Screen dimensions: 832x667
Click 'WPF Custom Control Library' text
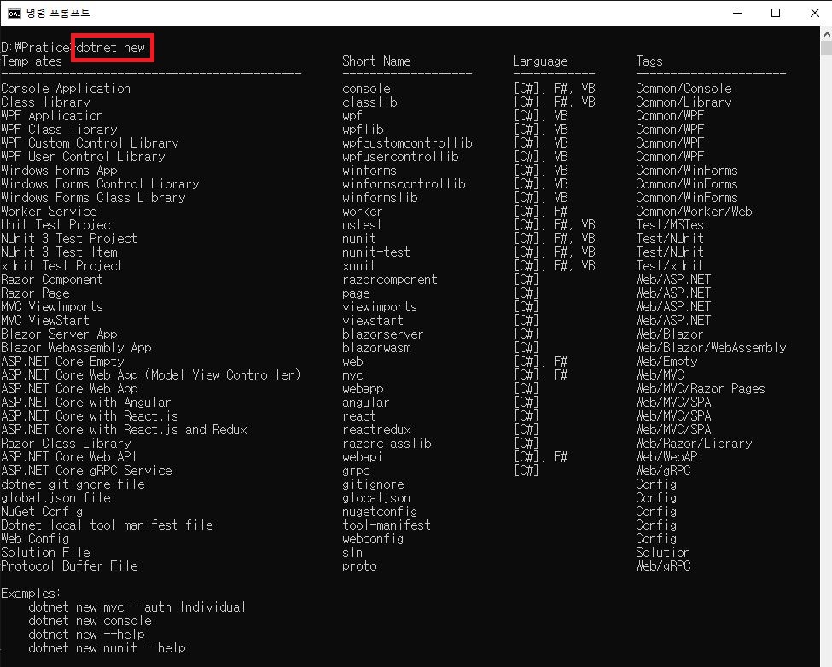tap(90, 143)
